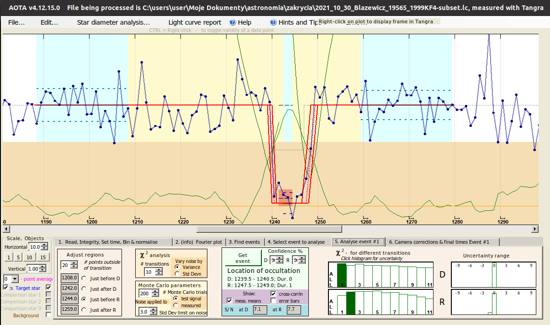Click the blue Help question-mark icon

pyautogui.click(x=233, y=22)
